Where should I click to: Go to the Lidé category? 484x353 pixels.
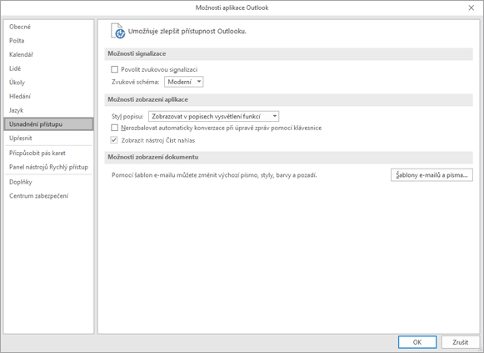click(15, 68)
